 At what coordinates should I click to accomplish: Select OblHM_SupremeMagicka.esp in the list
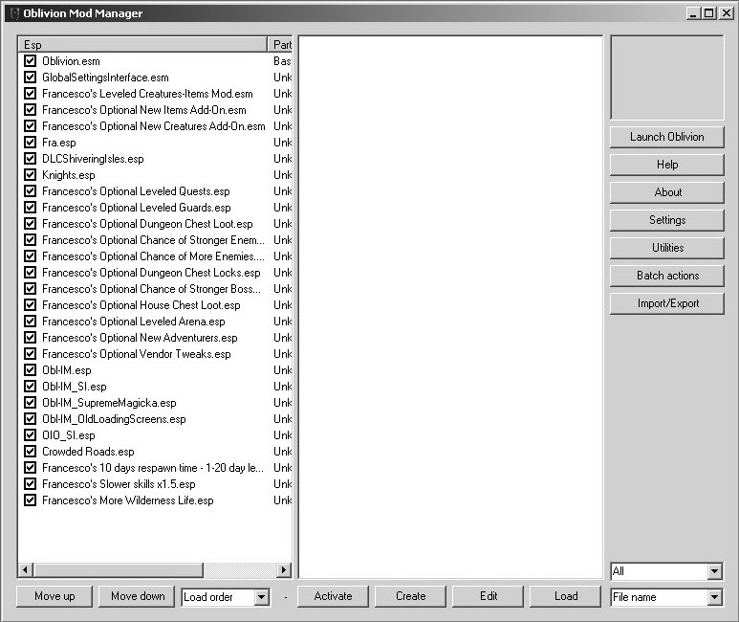tap(109, 403)
